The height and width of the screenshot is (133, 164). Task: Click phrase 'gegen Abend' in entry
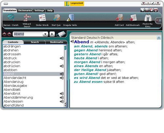(x=86, y=50)
